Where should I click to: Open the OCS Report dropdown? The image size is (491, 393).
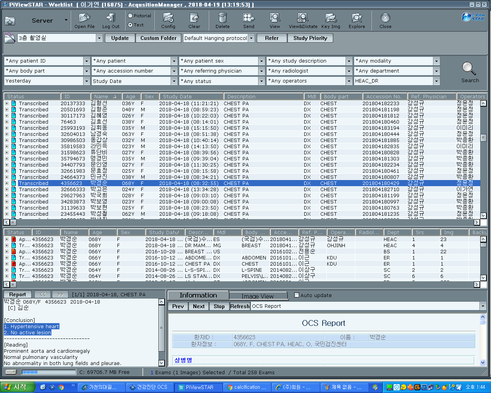483,306
